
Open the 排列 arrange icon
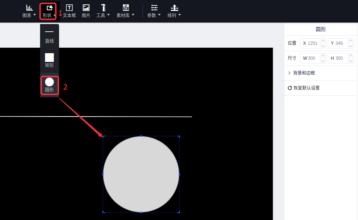coord(174,8)
